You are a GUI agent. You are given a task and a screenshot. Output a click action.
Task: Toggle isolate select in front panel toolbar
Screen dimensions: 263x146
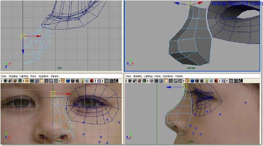point(99,81)
